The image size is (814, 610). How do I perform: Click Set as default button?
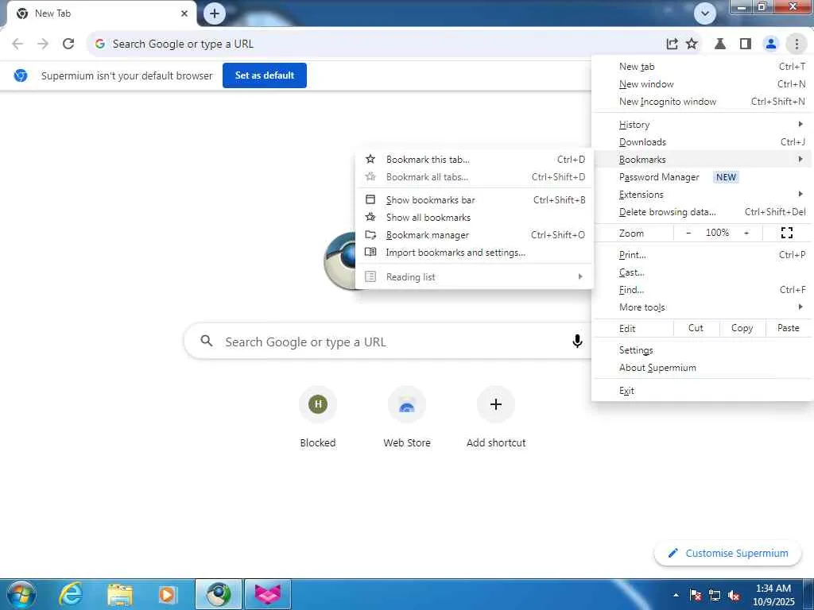point(264,75)
